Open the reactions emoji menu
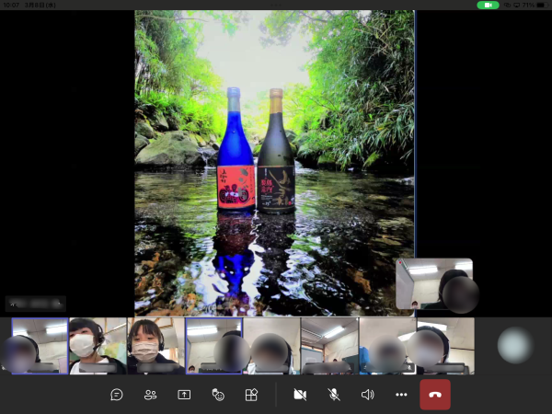The width and height of the screenshot is (552, 414). (x=218, y=395)
